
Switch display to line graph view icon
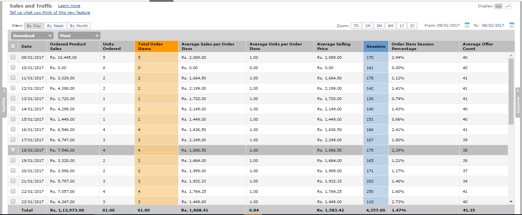coord(507,6)
